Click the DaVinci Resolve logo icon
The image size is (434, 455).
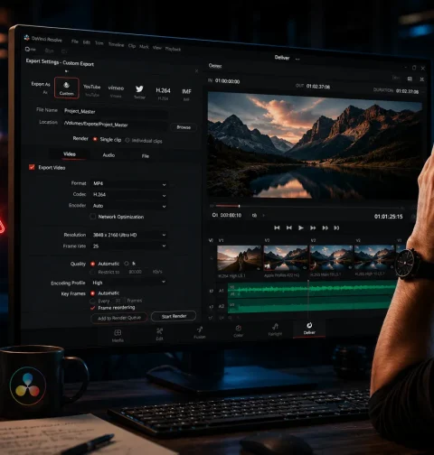pyautogui.click(x=27, y=38)
